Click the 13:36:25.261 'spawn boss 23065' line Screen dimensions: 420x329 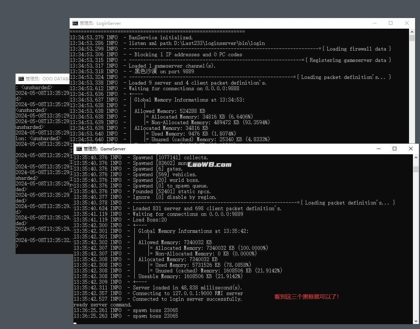[x=126, y=310]
